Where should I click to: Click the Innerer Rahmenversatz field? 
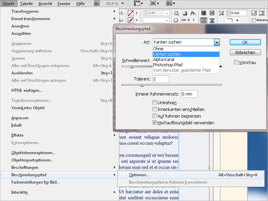[189, 94]
